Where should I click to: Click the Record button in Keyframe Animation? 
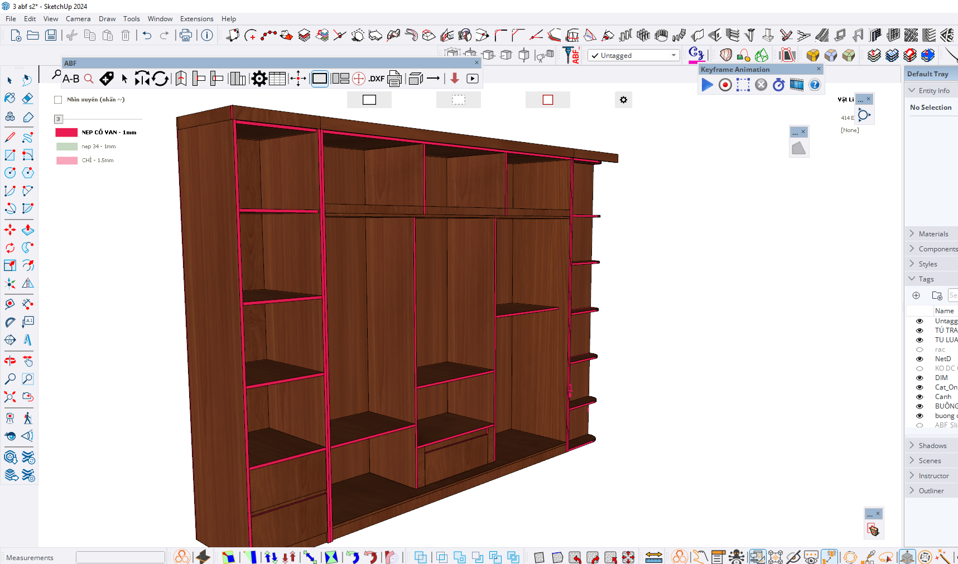point(725,85)
